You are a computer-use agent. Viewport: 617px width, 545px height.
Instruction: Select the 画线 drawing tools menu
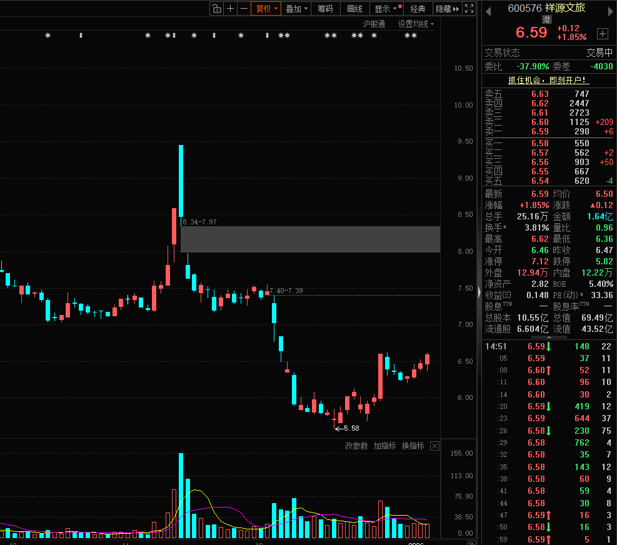(354, 9)
